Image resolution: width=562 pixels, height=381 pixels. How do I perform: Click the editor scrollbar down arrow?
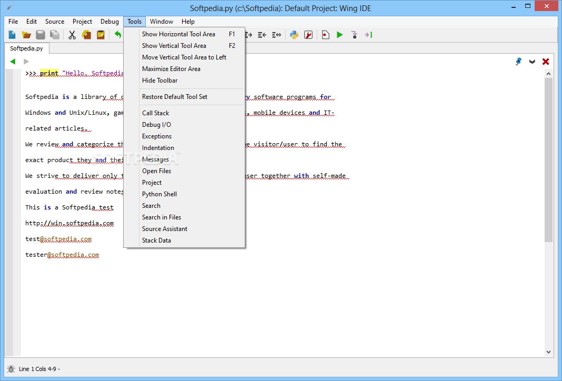point(548,352)
